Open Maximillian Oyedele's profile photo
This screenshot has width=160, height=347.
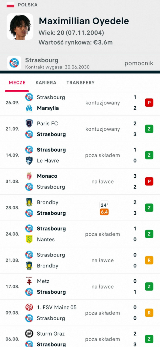coord(20,27)
